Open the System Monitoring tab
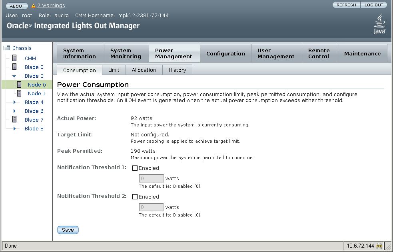 click(x=127, y=53)
